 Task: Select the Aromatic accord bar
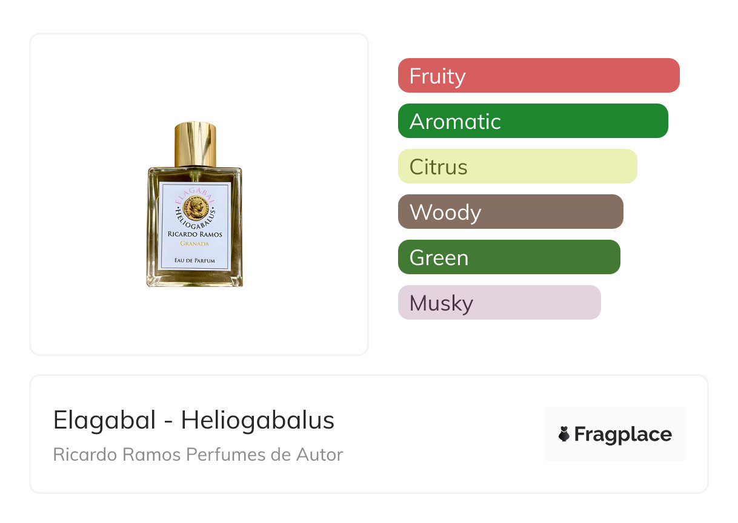pyautogui.click(x=533, y=121)
